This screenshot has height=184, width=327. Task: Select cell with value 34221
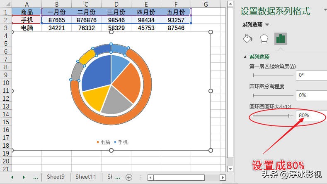pyautogui.click(x=56, y=28)
